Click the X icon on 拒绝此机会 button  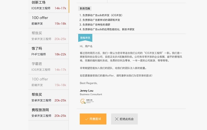(117, 119)
